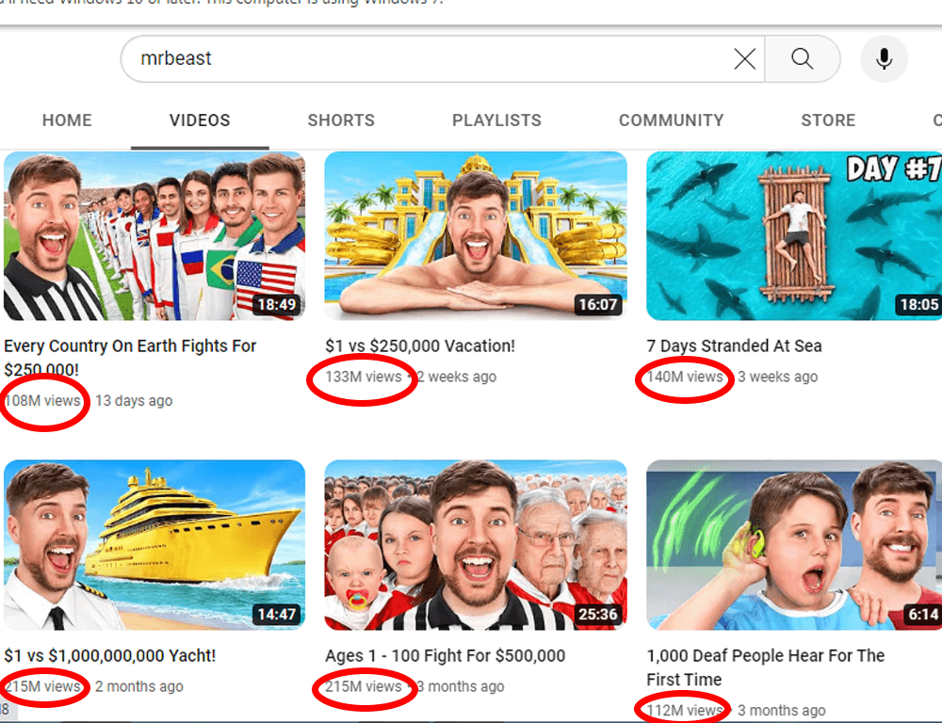The height and width of the screenshot is (723, 942).
Task: Open Ages 1 - 100 video thumbnail
Action: (476, 545)
